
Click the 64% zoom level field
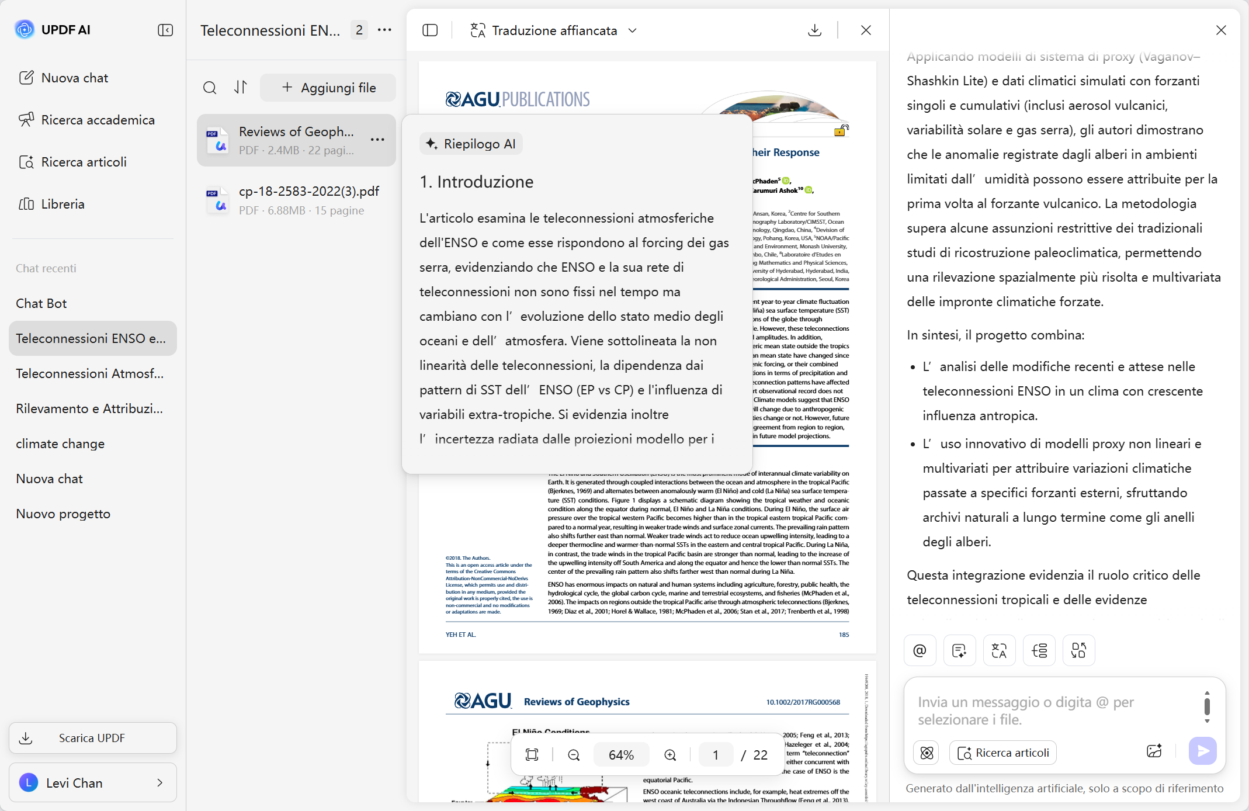tap(622, 755)
